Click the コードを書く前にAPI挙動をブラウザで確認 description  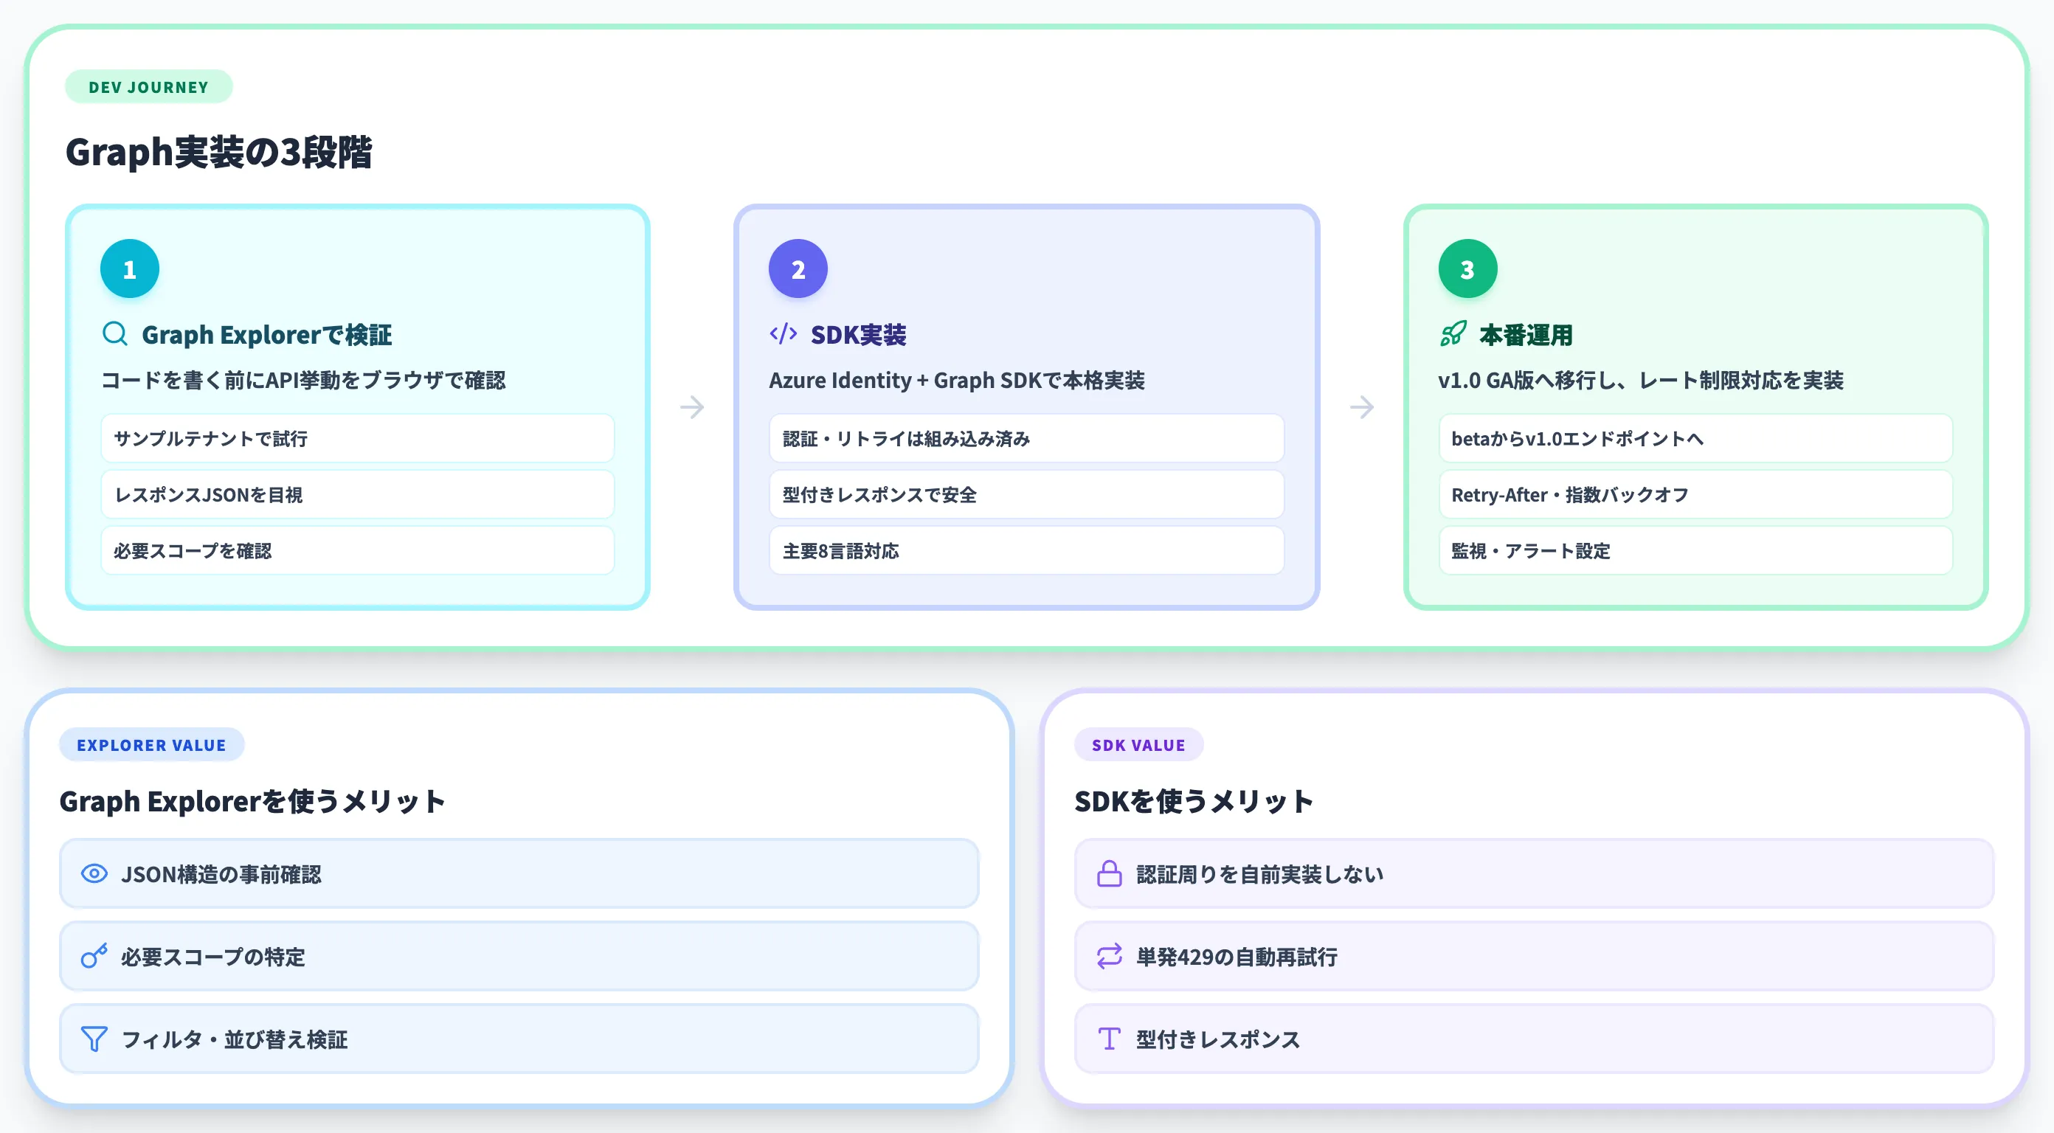click(304, 381)
